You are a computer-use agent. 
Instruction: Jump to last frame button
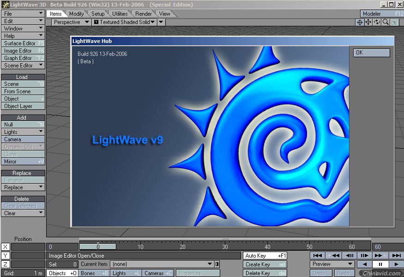click(396, 255)
